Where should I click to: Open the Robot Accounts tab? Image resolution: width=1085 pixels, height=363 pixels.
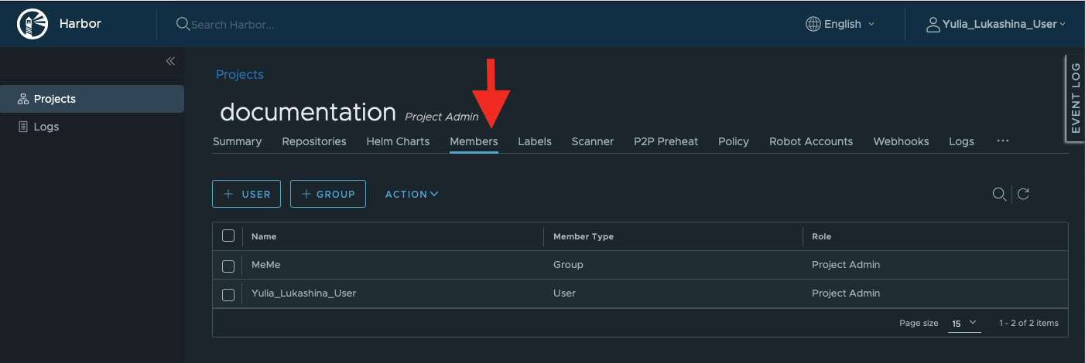[x=811, y=141]
